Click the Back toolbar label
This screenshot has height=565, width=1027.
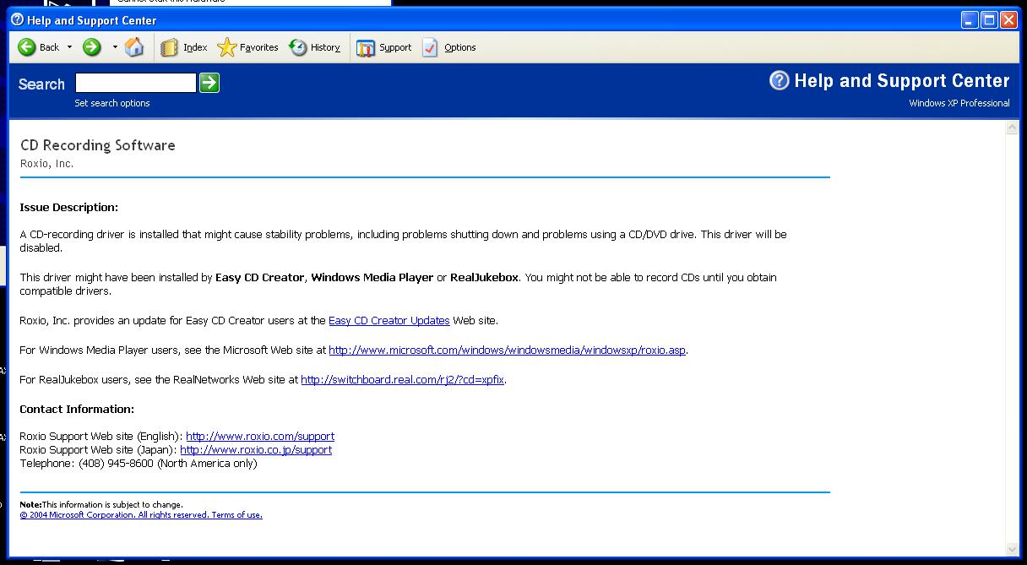(50, 47)
